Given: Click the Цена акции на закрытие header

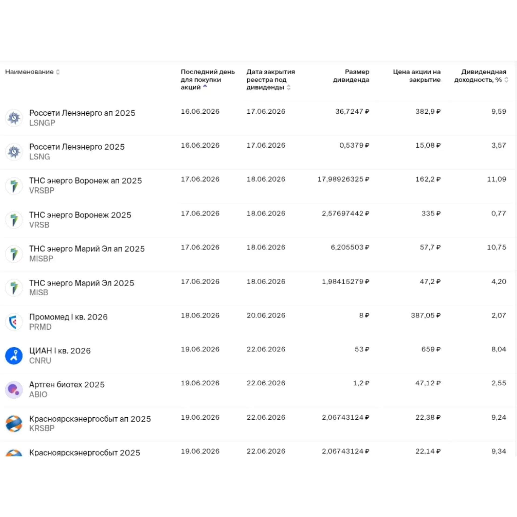Looking at the screenshot, I should [417, 76].
